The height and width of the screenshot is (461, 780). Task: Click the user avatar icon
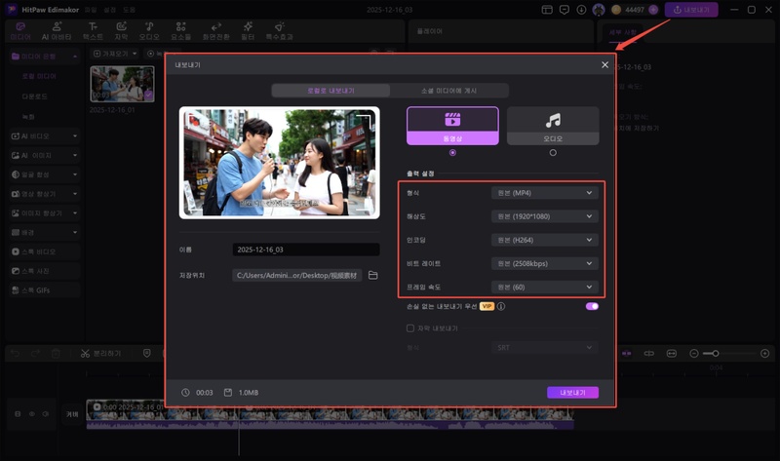[x=599, y=10]
